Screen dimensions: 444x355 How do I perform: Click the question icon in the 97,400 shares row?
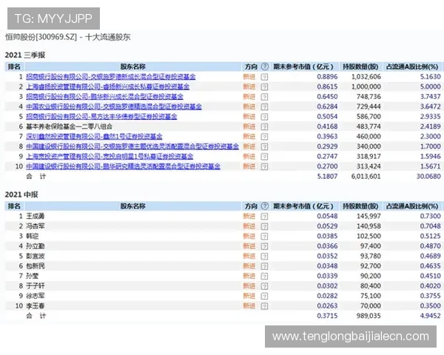pos(264,246)
